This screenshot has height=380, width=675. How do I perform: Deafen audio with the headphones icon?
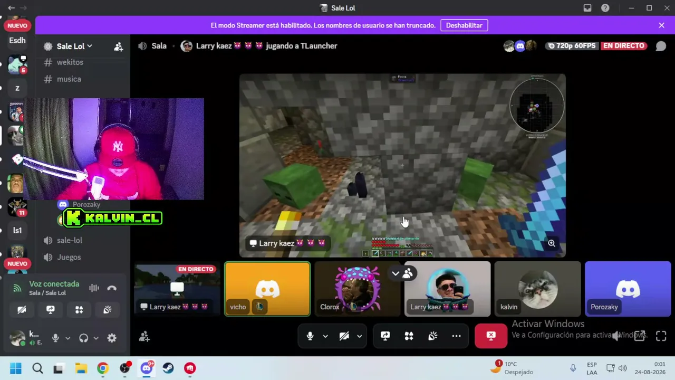[83, 338]
